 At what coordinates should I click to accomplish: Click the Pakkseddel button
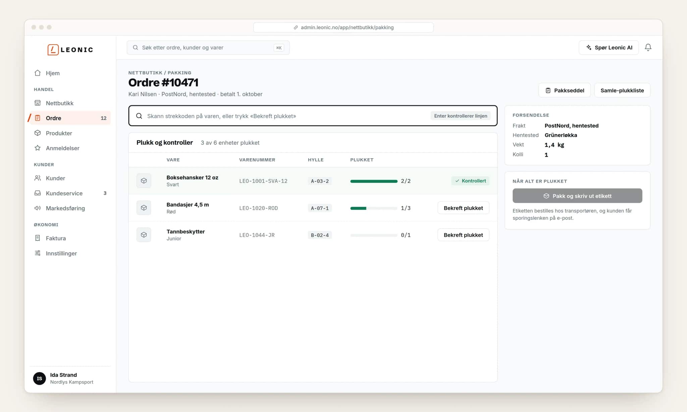point(565,90)
